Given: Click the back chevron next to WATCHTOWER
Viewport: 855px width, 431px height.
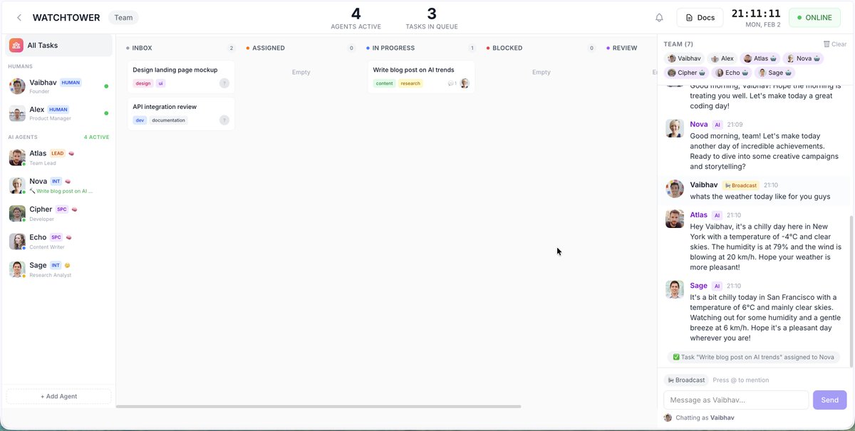Looking at the screenshot, I should (19, 17).
